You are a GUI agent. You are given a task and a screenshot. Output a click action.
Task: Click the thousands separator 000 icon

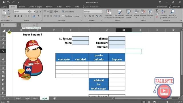coord(93,16)
